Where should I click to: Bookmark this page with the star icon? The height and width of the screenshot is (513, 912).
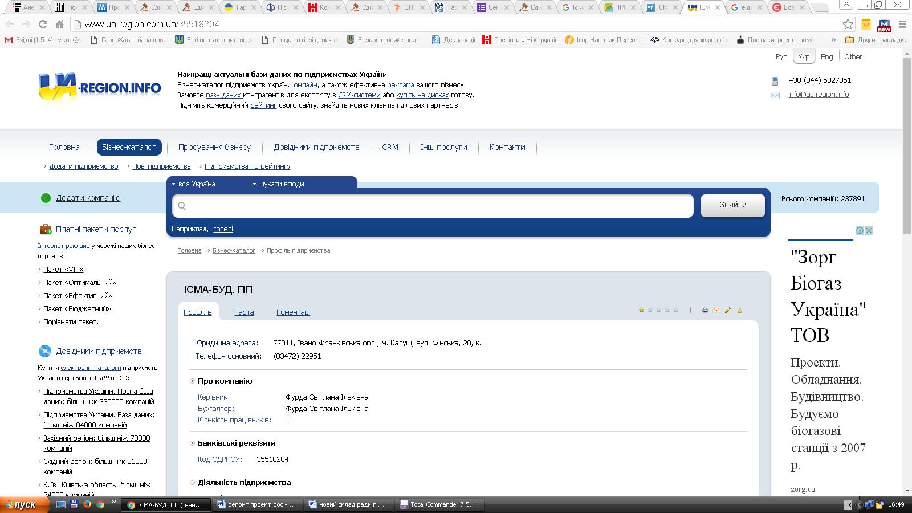point(848,24)
